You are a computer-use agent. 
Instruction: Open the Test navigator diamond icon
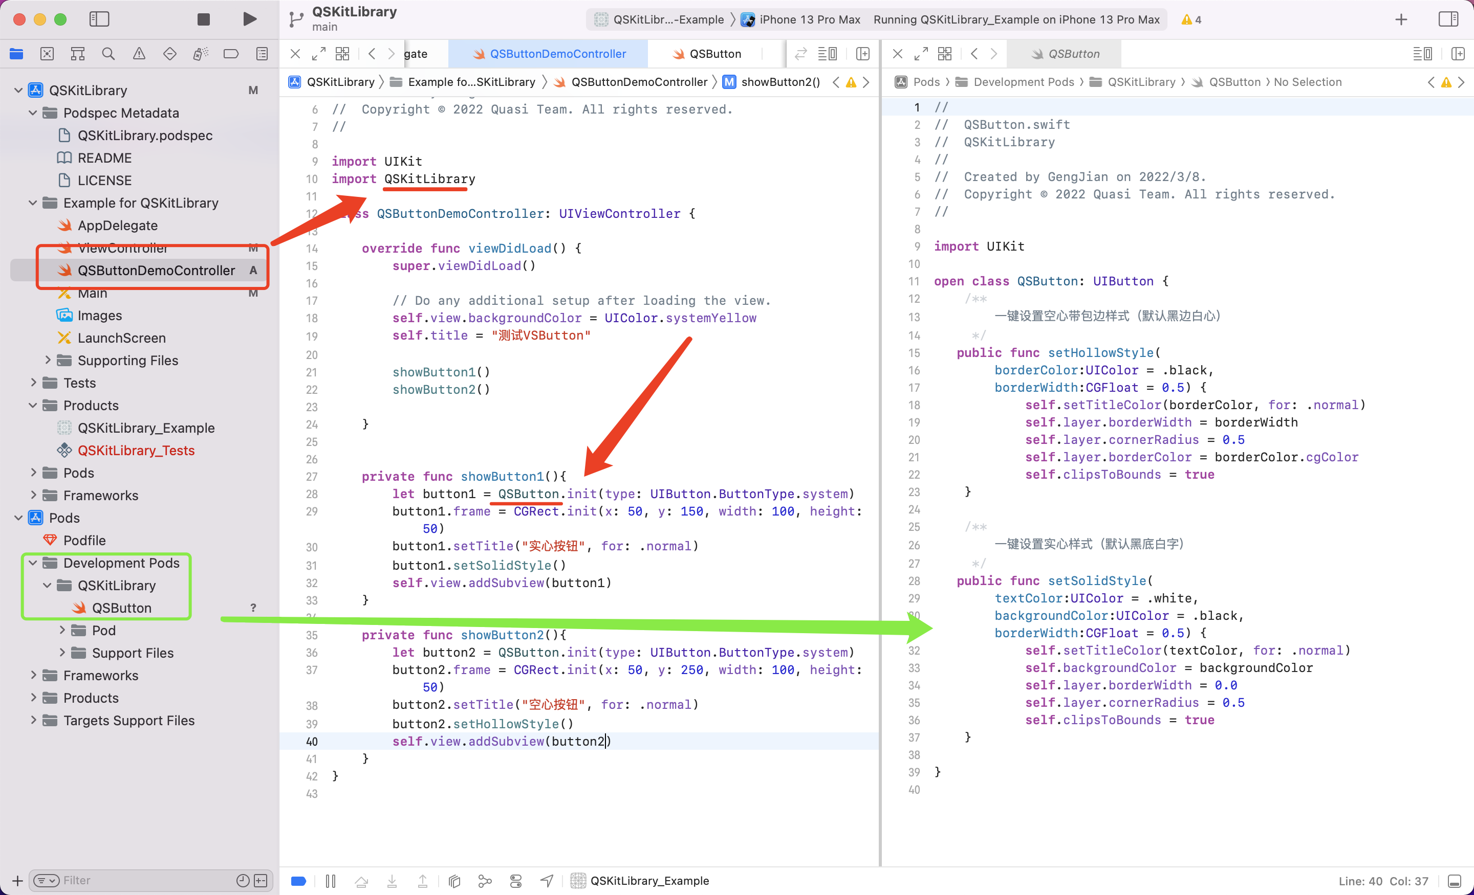pyautogui.click(x=170, y=54)
